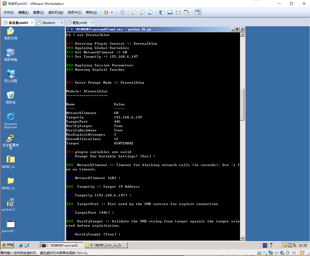Click the safely remove hardware tray icon
Screen dimensions: 310x256
295,245
